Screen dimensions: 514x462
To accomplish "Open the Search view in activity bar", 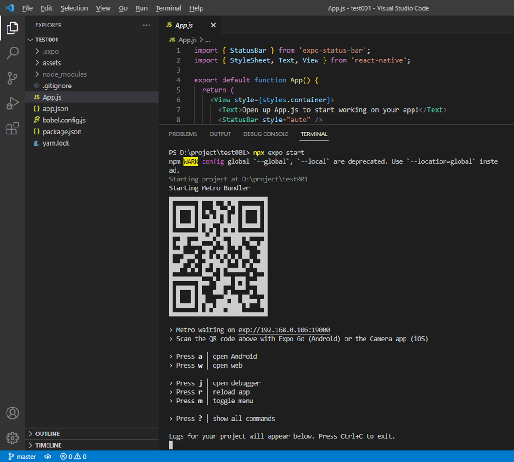I will tap(13, 53).
